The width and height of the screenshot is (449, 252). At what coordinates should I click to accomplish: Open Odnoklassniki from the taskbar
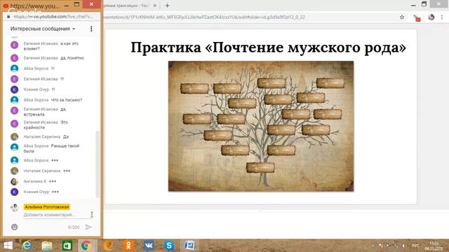pos(128,246)
